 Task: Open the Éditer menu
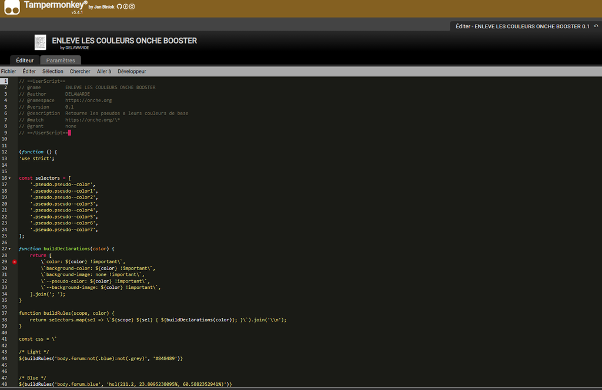(x=29, y=71)
